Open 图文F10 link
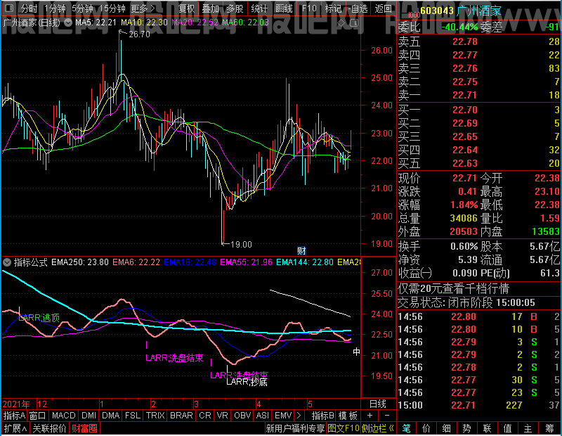 (344, 428)
